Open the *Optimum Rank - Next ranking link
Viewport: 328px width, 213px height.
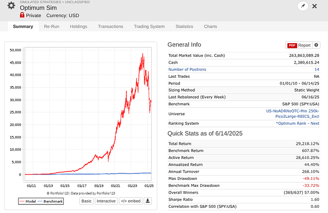[x=298, y=123]
